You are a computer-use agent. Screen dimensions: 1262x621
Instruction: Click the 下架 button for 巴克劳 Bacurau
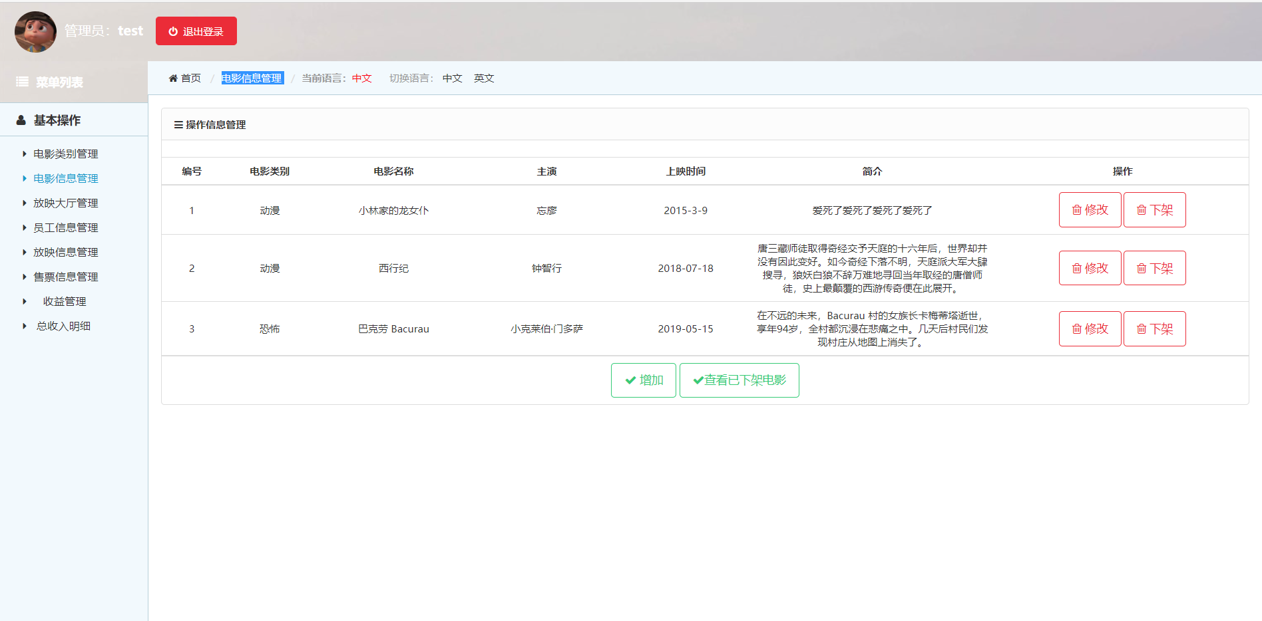1154,328
